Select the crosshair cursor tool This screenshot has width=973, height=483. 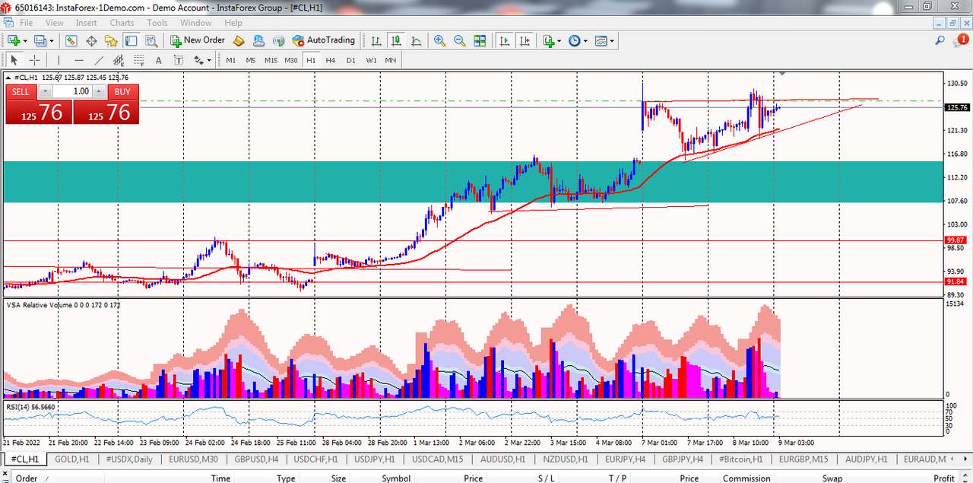(x=34, y=60)
